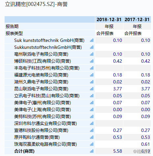The image size is (153, 156).
Task: Show chart for 美特科技(苏州) row
Action: click(92, 116)
